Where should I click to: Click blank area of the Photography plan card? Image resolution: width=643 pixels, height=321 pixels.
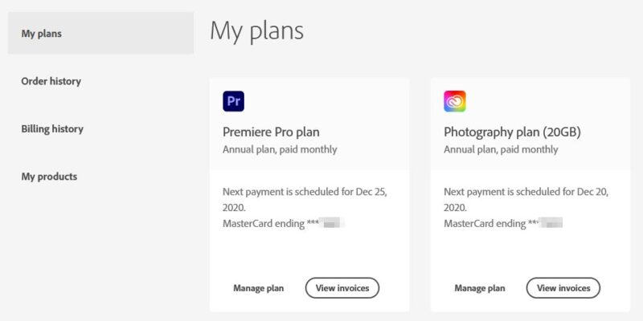[x=530, y=254]
